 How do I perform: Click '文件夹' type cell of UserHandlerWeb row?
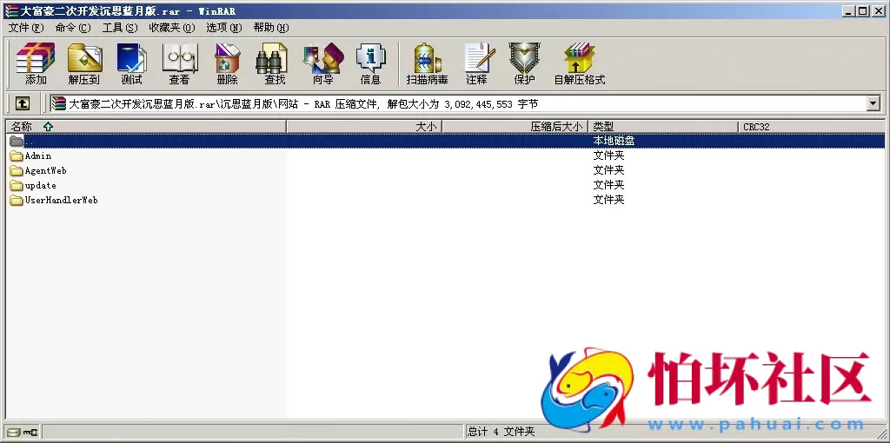tap(608, 200)
